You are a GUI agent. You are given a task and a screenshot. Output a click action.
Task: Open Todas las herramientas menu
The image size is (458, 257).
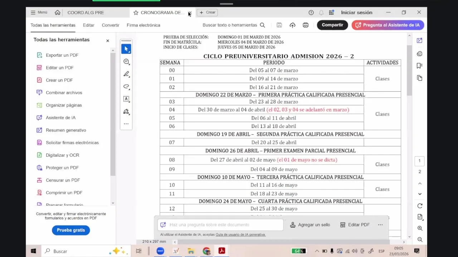tap(53, 25)
